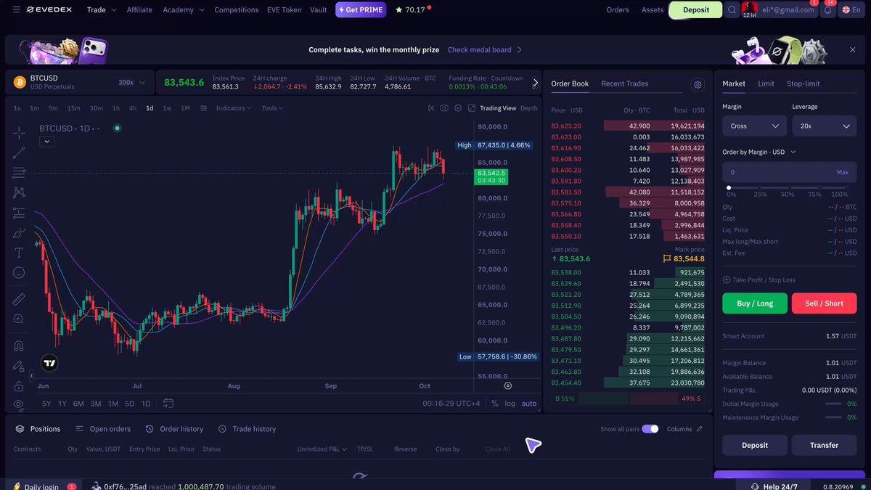Image resolution: width=871 pixels, height=490 pixels.
Task: Take a chart snapshot with camera icon
Action: 443,108
